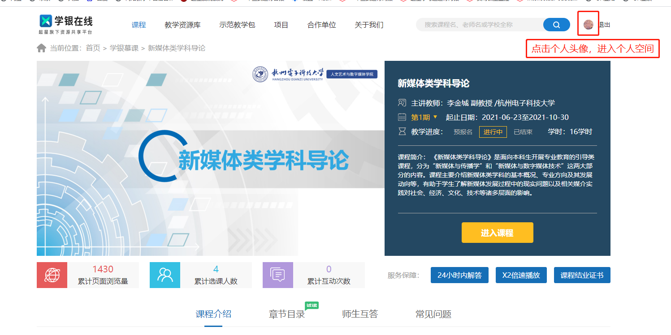Select the 预报名 progress status
This screenshot has width=671, height=335.
point(463,132)
